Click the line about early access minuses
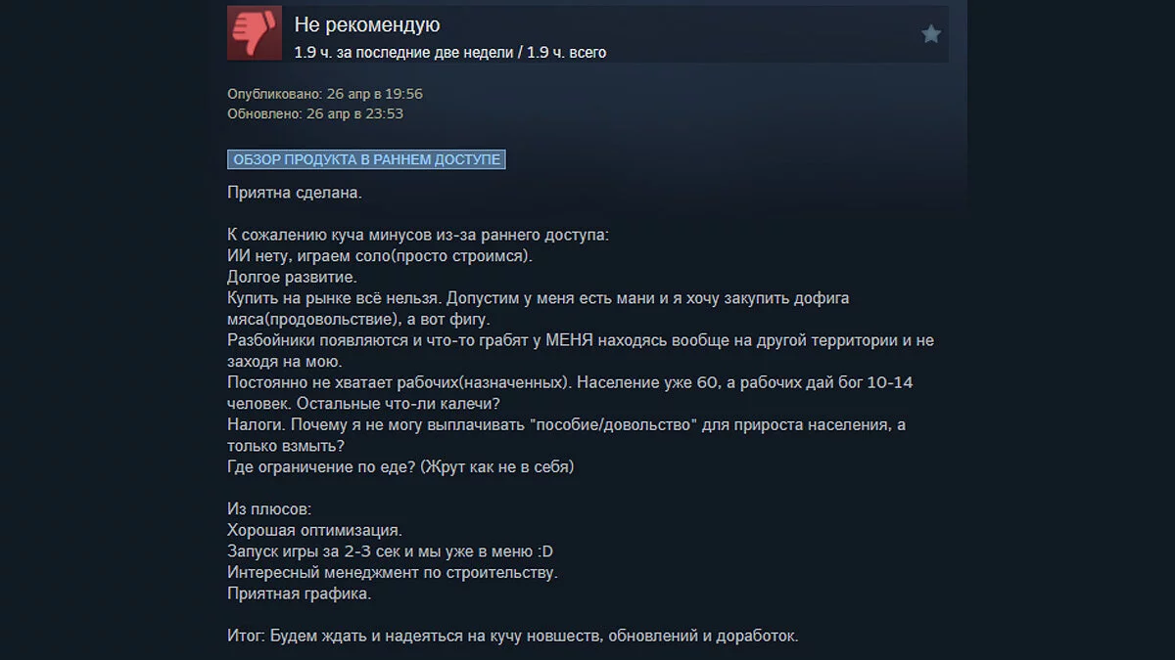The width and height of the screenshot is (1175, 660). pos(418,238)
